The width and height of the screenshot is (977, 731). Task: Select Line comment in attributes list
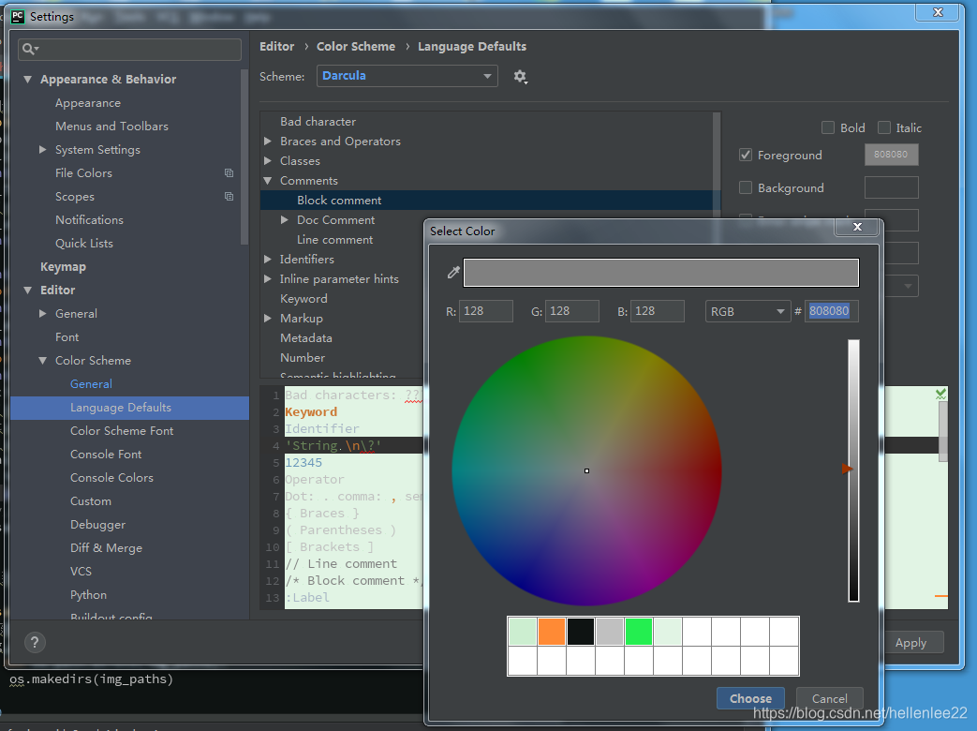(334, 239)
